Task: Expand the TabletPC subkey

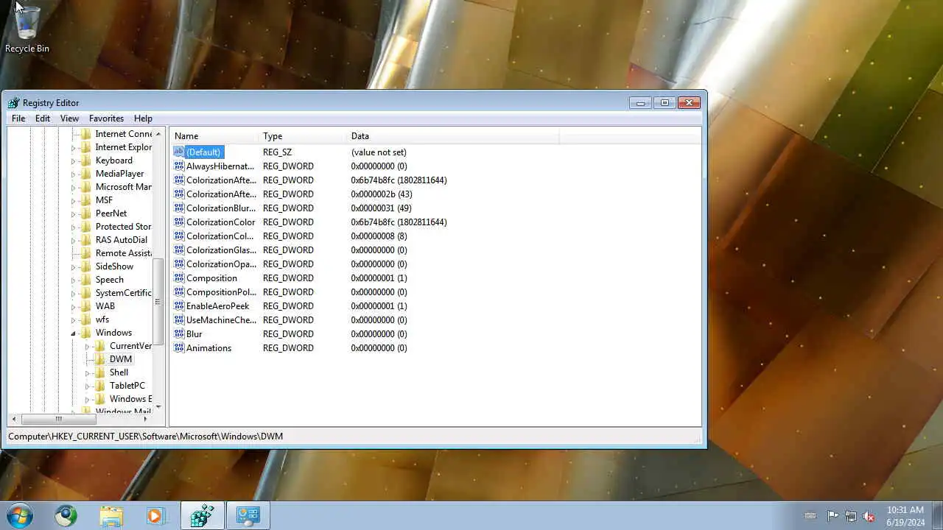Action: tap(87, 386)
